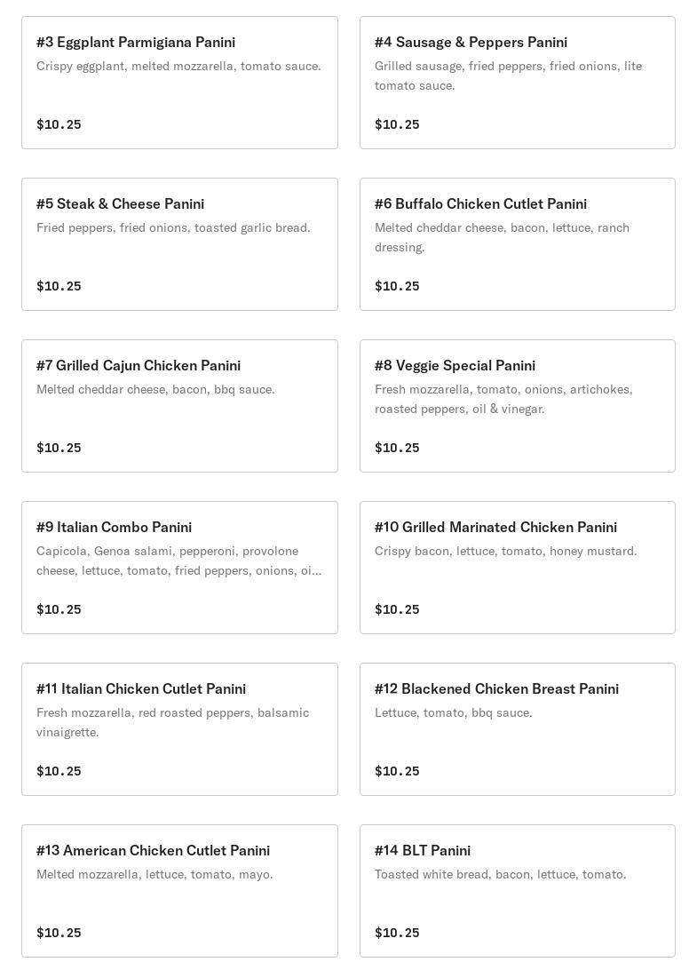The width and height of the screenshot is (697, 970).
Task: Click "Crispy bacon, lettuce, tomato, honey mustard" text
Action: [505, 551]
